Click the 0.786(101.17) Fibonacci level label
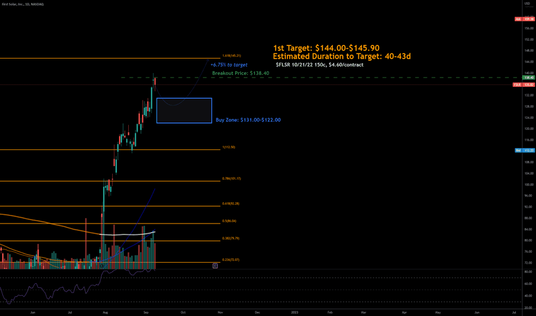 (231, 179)
